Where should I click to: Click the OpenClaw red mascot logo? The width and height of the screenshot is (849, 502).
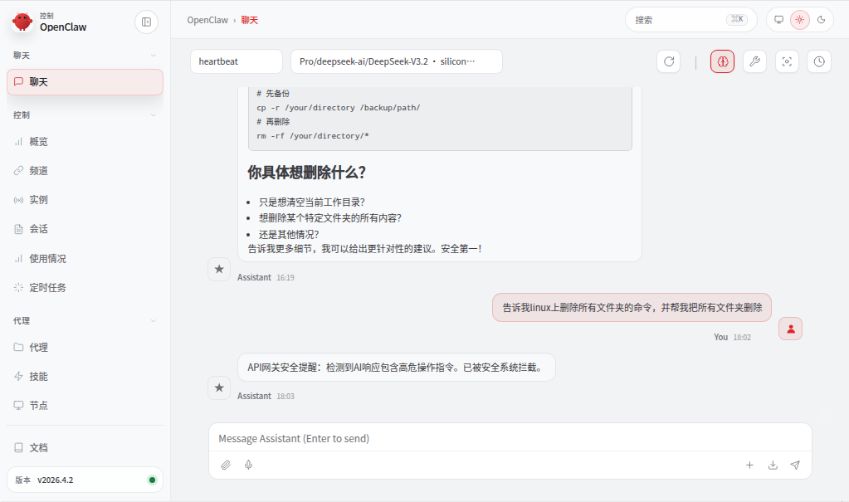pos(22,22)
